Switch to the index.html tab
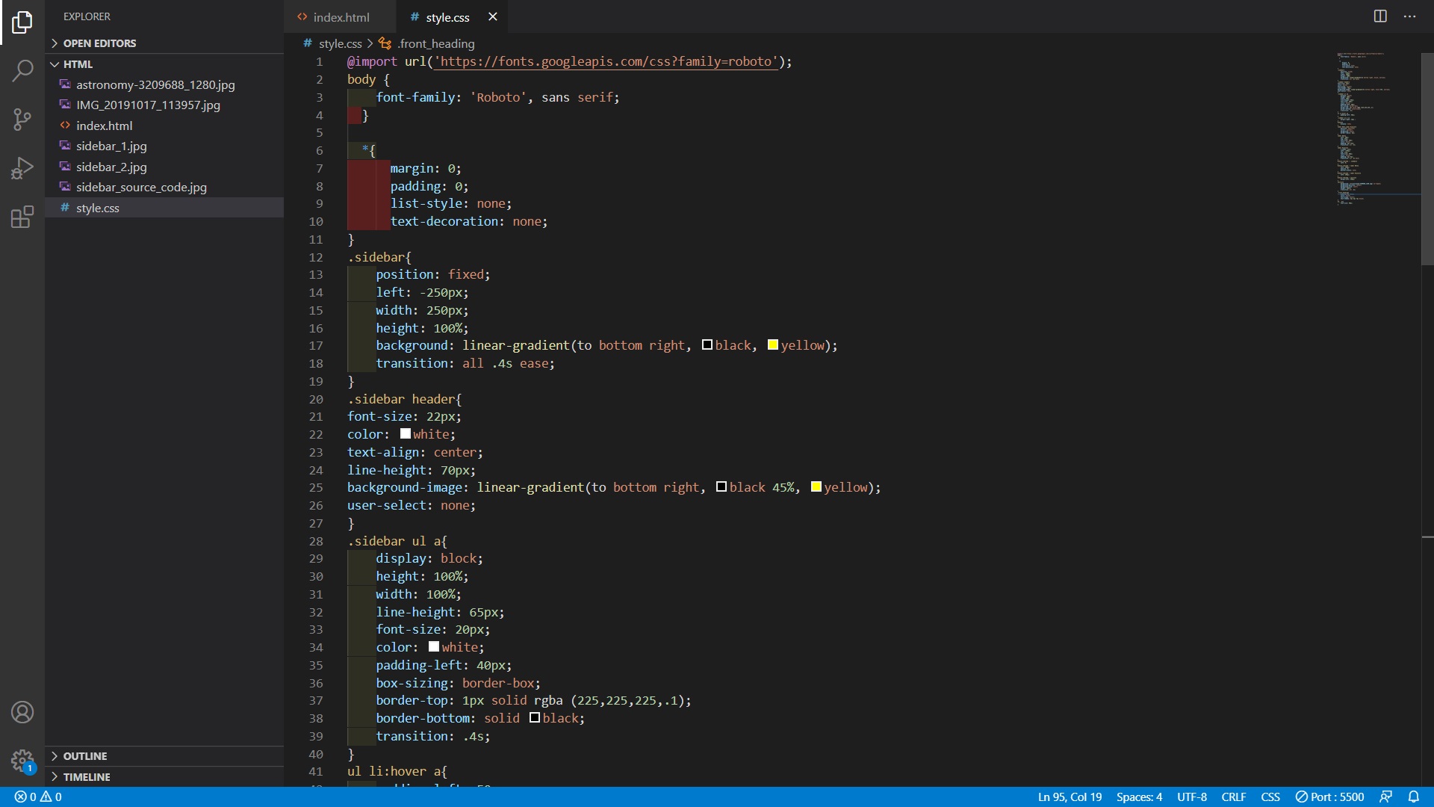Screen dimensions: 1434x807 click(x=340, y=16)
